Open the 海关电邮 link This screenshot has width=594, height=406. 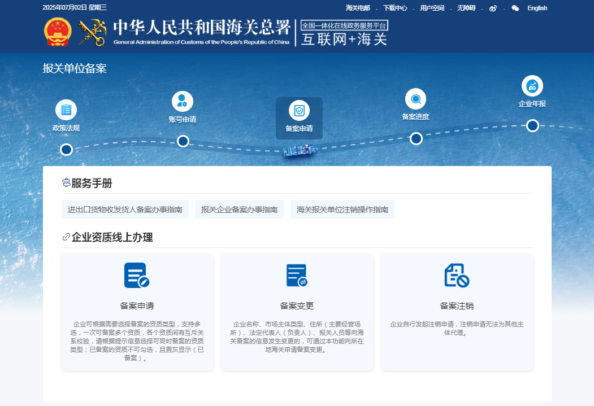[x=357, y=8]
